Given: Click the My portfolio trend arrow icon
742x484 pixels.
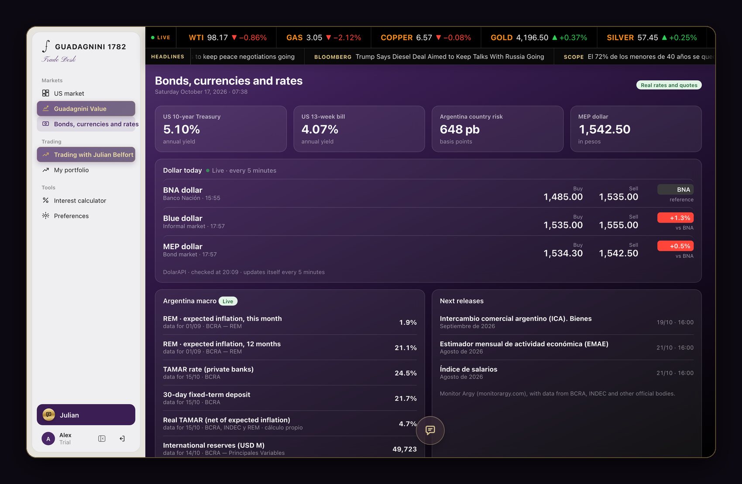Looking at the screenshot, I should 45,170.
